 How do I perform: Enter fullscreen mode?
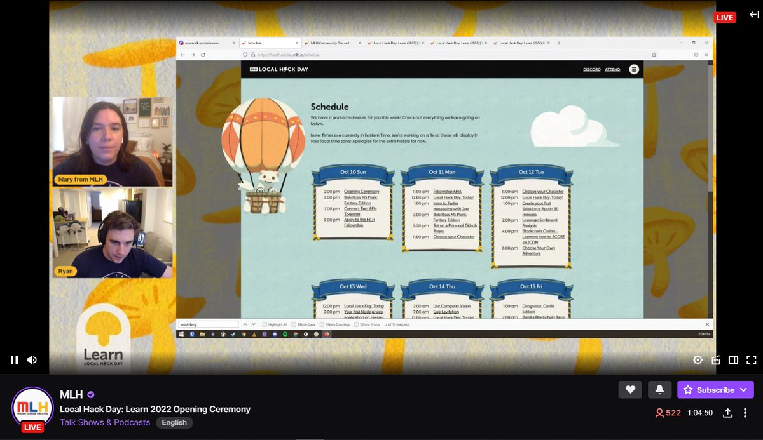751,360
